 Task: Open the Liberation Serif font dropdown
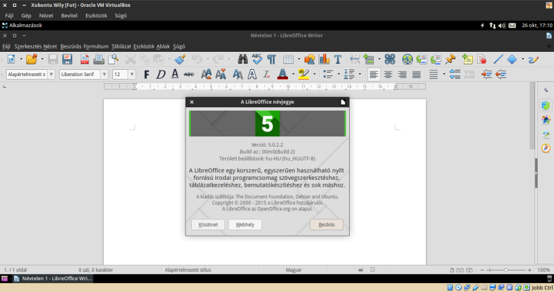coord(105,74)
